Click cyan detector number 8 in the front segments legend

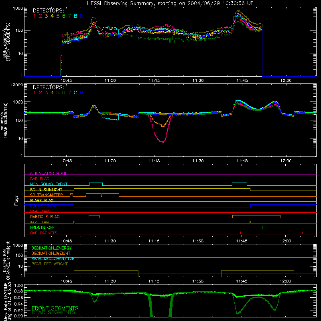point(75,16)
